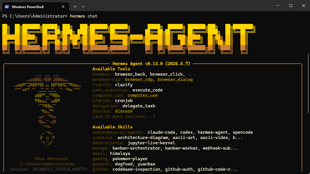This screenshot has height=174, width=310.
Task: Click '(and 21 more toolsets...)' text
Action: 124,116
